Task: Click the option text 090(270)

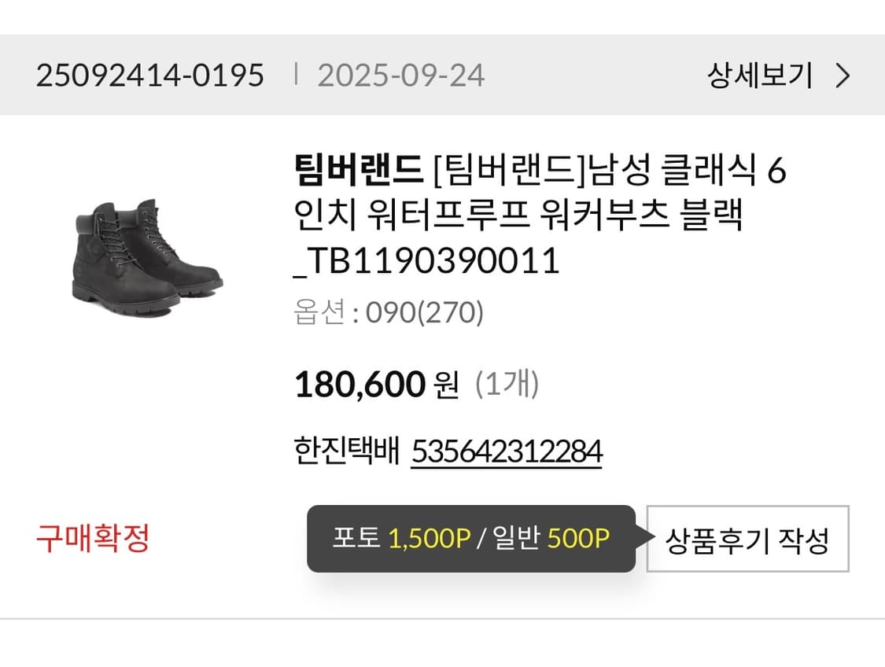Action: [425, 313]
